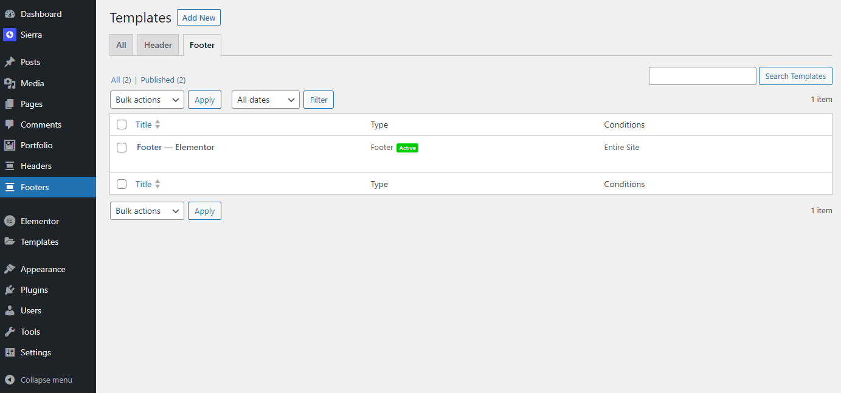The width and height of the screenshot is (841, 393).
Task: Open the Footer — Elementor title link
Action: [176, 147]
